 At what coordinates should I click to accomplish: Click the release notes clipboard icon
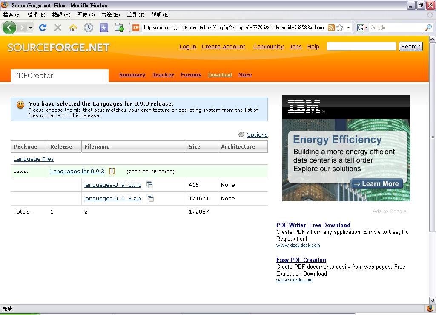tap(112, 171)
